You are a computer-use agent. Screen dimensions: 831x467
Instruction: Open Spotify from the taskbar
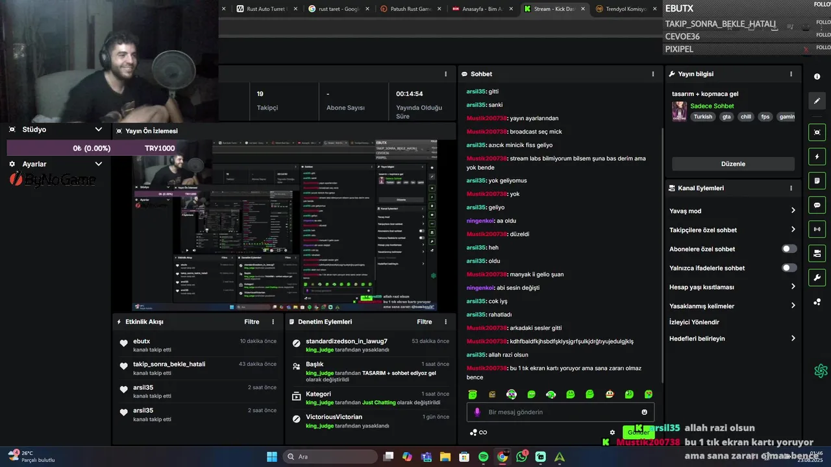click(x=483, y=457)
